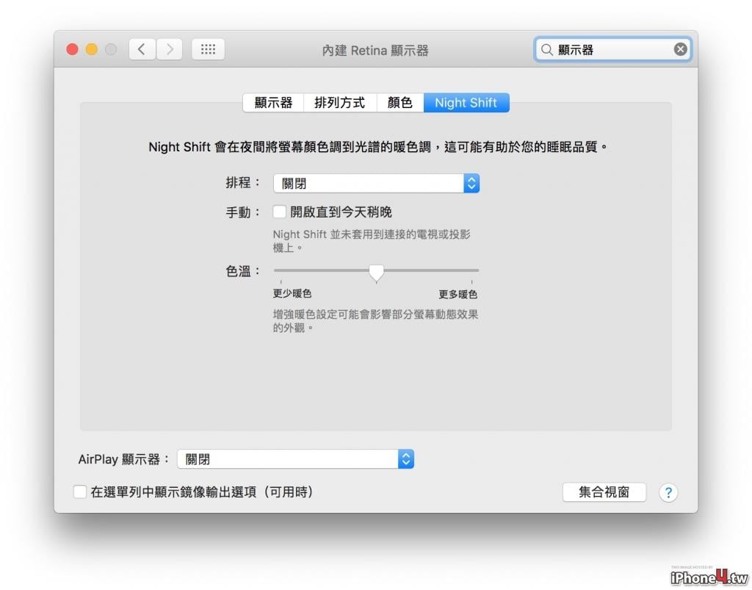Click the magnifying glass search icon
Screen dimensions: 752x590
(546, 49)
